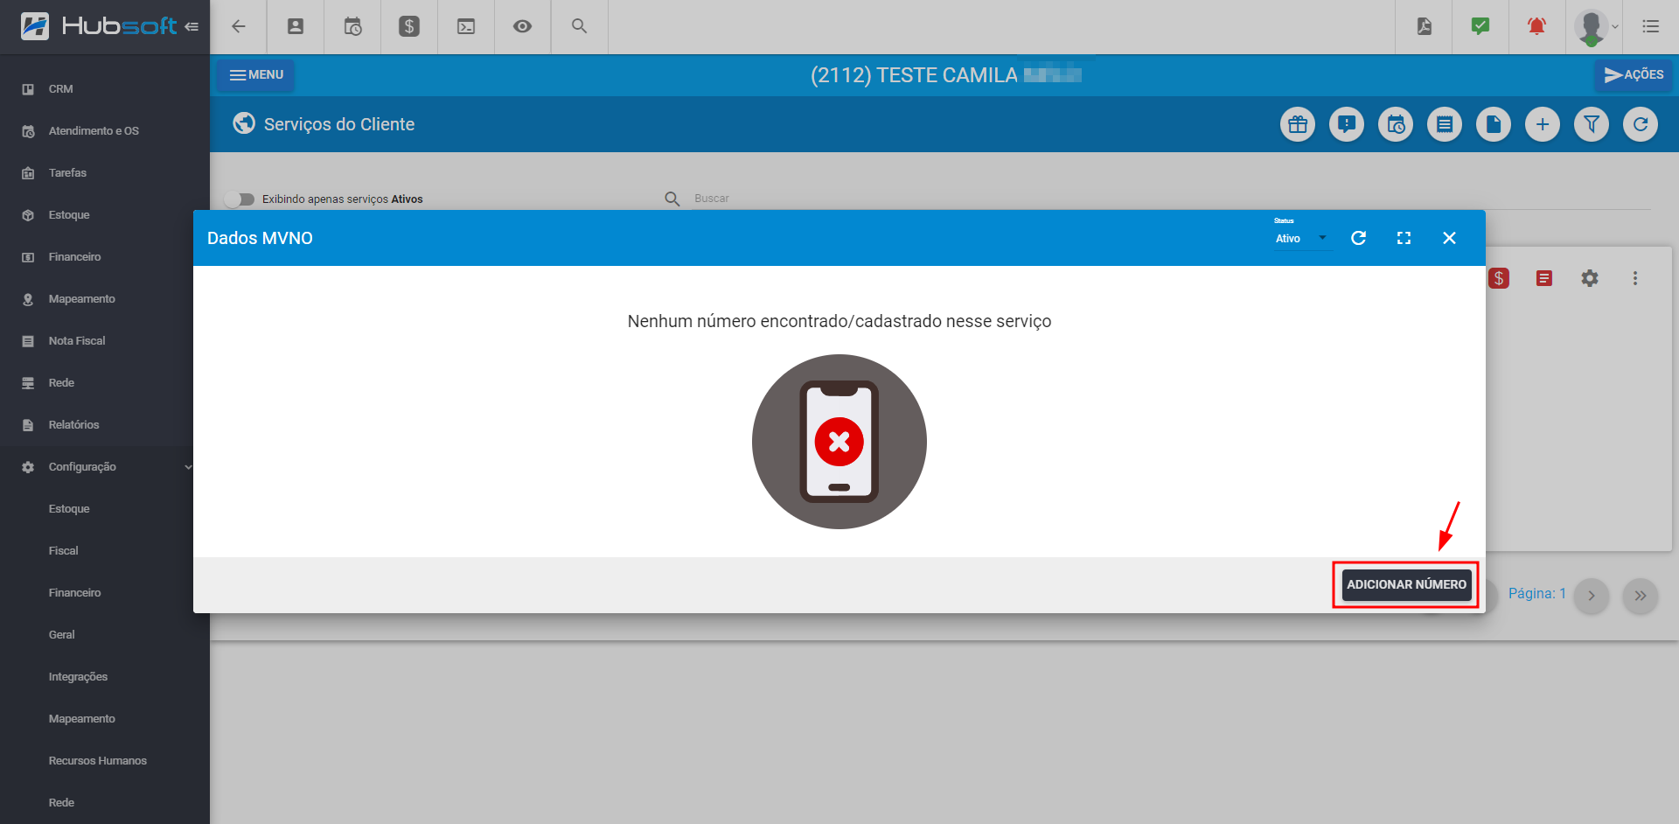This screenshot has width=1679, height=824.
Task: Open Atendimento e OS in sidebar
Action: 105,131
